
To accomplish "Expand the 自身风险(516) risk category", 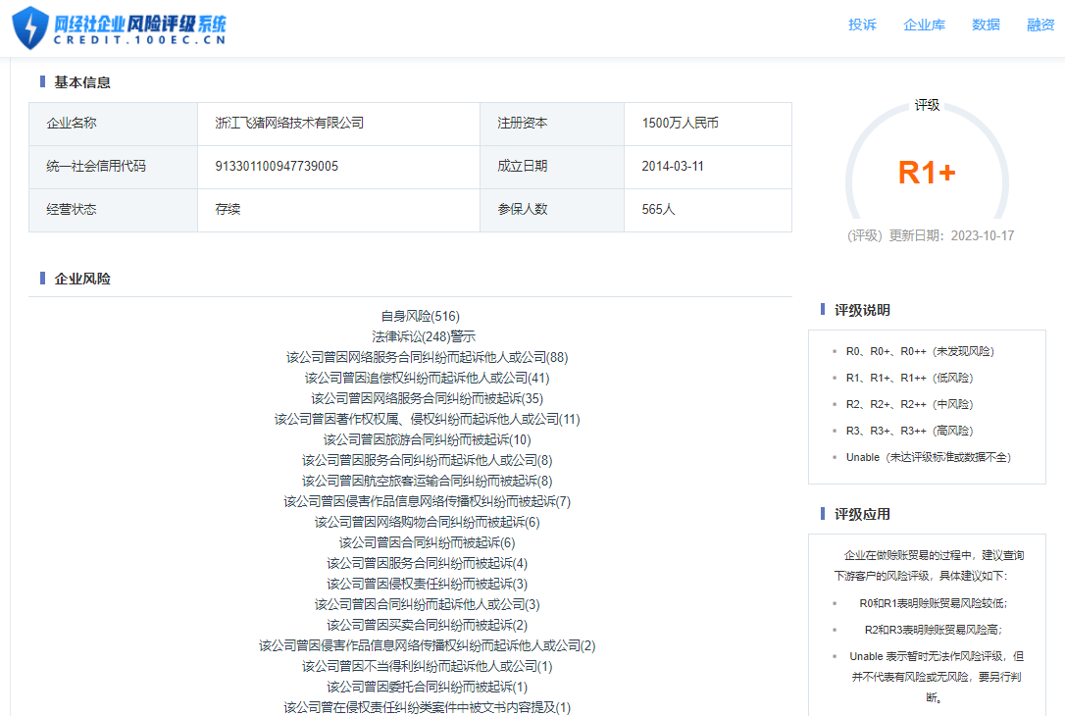I will (x=420, y=316).
